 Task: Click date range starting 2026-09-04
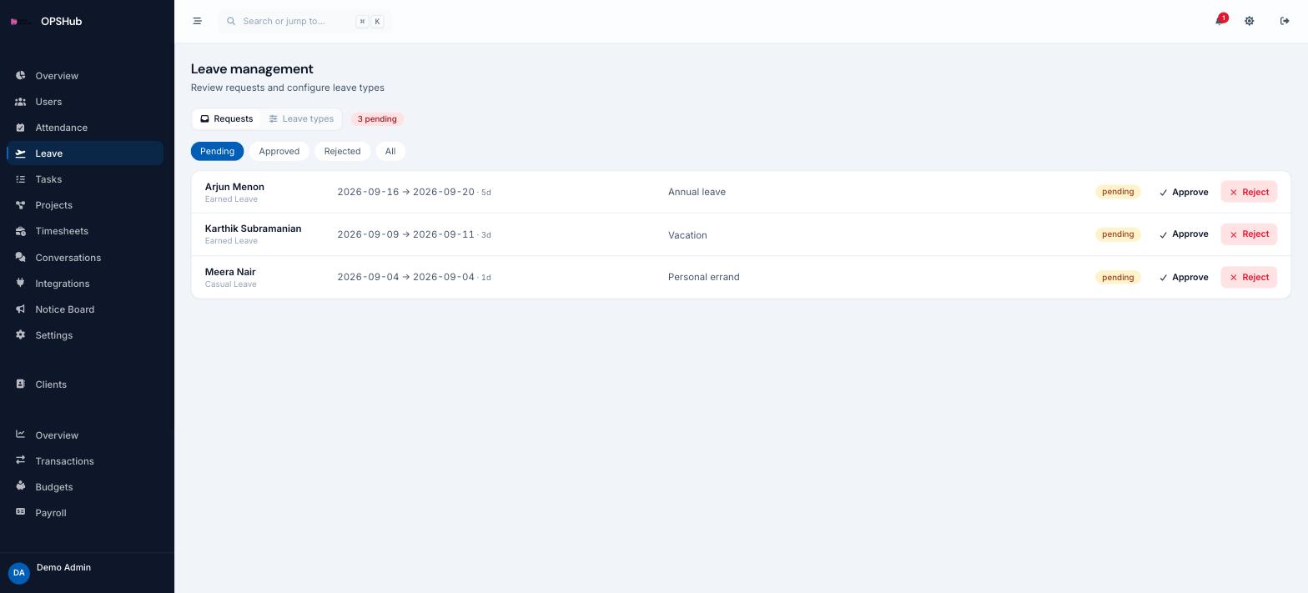click(414, 277)
